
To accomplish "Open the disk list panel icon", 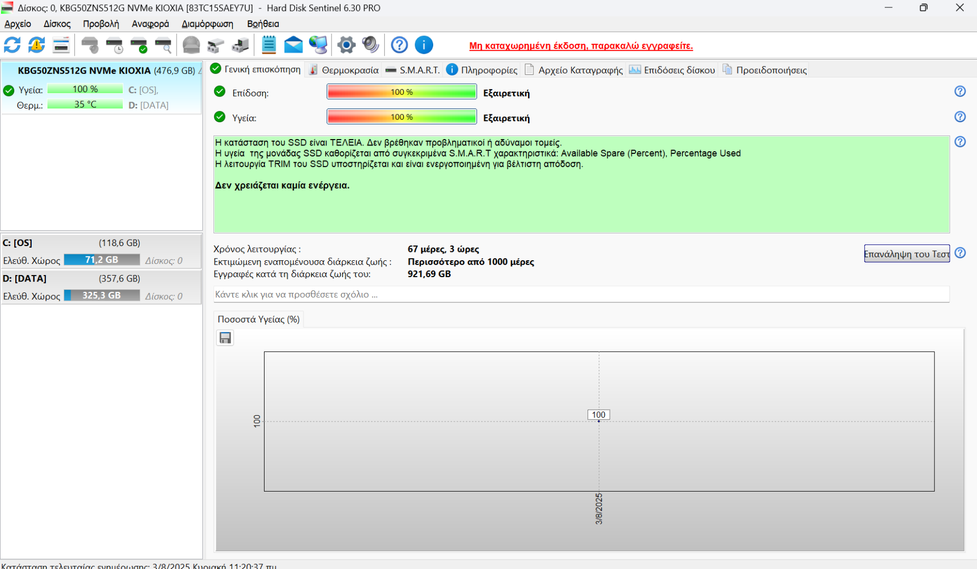I will (61, 45).
